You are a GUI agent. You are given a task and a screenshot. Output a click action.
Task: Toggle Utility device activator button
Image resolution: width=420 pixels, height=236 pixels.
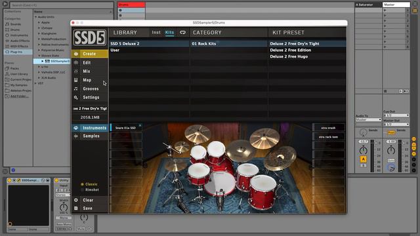pos(56,180)
